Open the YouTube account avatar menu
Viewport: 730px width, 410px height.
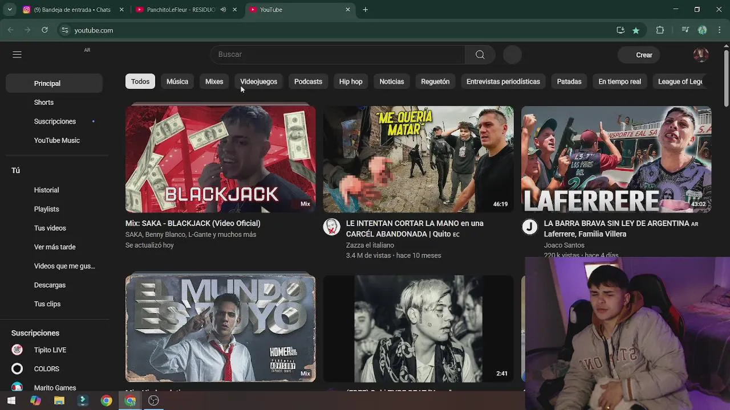701,55
